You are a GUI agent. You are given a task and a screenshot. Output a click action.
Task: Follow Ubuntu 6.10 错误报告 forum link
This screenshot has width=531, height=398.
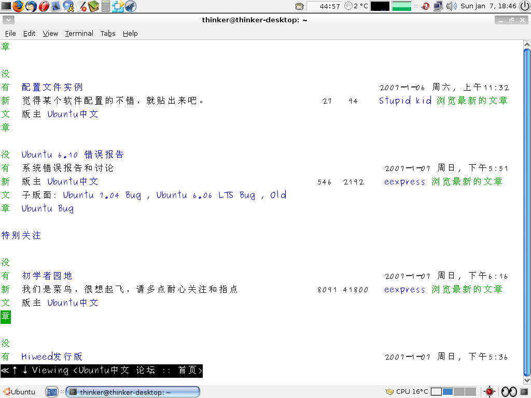click(x=73, y=154)
